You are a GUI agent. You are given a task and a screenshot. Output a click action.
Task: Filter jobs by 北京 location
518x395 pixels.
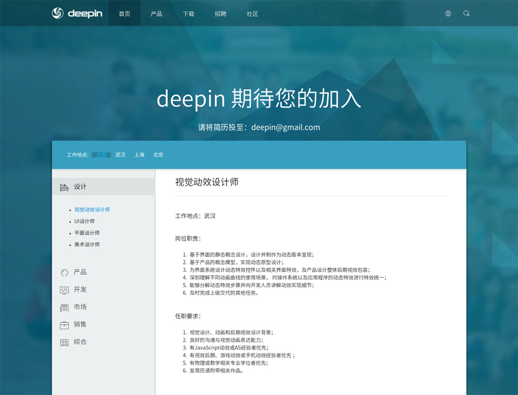coord(158,155)
